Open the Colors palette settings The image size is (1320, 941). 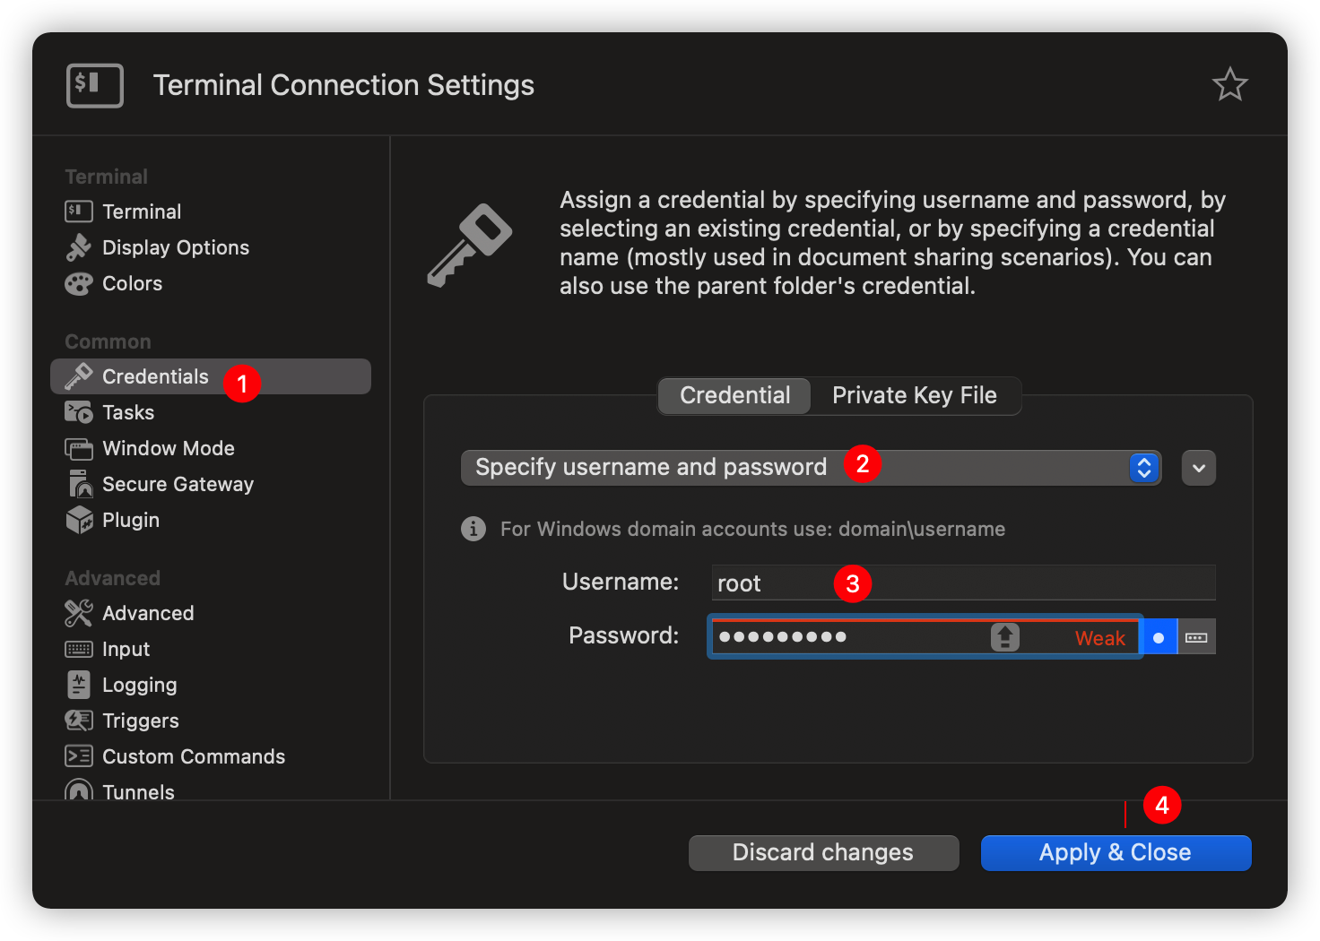coord(132,284)
